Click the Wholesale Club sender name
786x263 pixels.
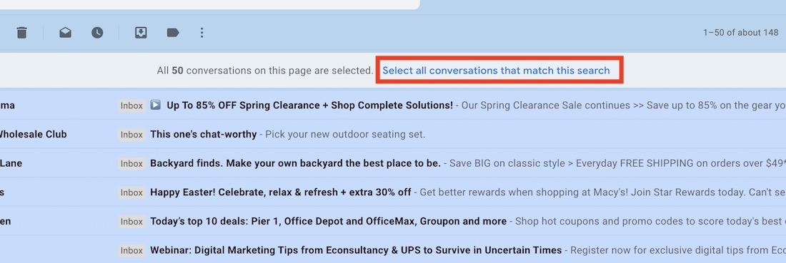(33, 135)
